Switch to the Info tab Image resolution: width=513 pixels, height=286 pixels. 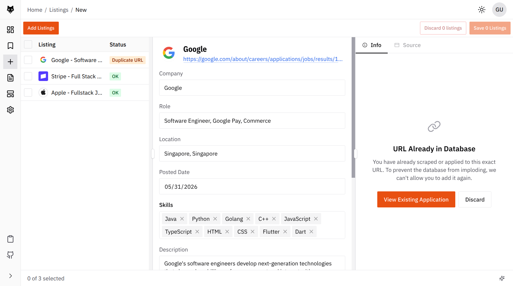(372, 45)
